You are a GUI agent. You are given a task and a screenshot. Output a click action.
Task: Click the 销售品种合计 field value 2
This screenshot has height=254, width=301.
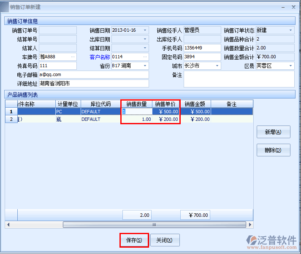[275, 39]
